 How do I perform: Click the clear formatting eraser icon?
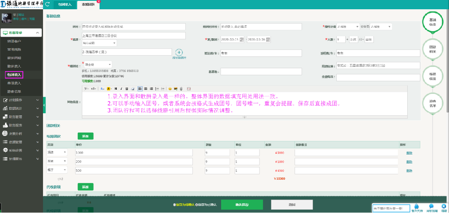coord(133,89)
